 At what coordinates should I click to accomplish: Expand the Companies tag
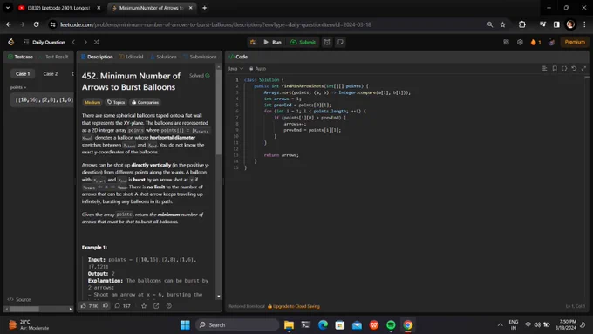tap(145, 102)
